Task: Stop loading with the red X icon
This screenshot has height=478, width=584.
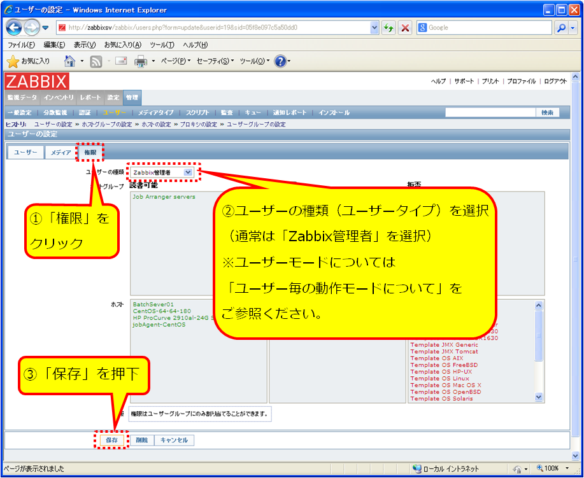Action: (405, 27)
